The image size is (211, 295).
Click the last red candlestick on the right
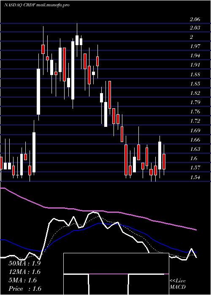tap(164, 161)
